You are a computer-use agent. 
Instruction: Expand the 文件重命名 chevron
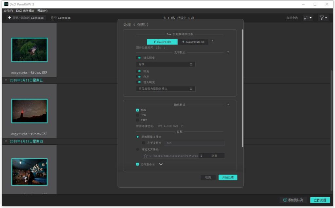[161, 164]
